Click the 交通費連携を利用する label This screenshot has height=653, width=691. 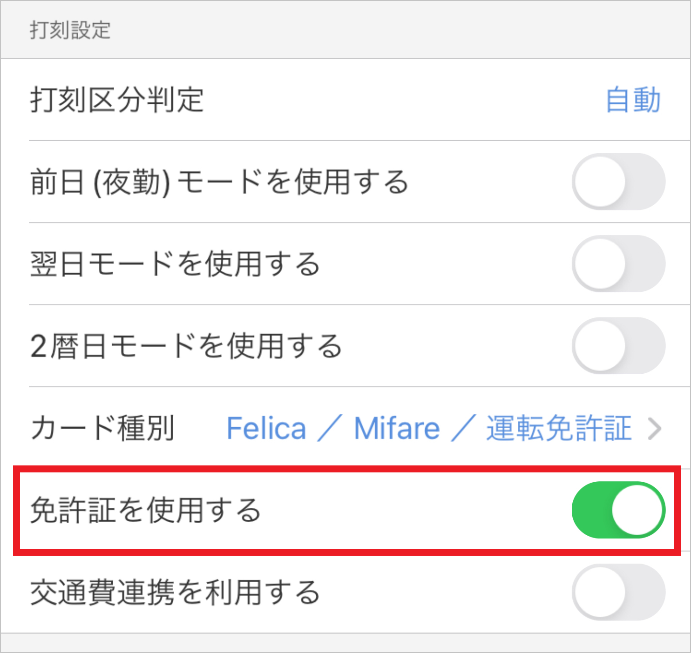[x=175, y=592]
